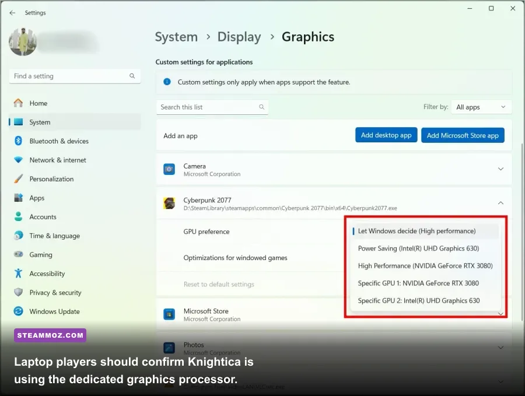The width and height of the screenshot is (525, 396).
Task: Click Optimizations for windowed games label
Action: coord(235,258)
